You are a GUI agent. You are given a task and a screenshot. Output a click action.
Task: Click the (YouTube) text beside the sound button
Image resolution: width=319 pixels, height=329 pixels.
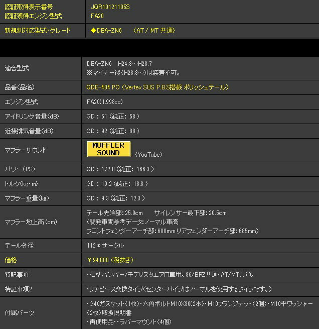[x=148, y=154]
